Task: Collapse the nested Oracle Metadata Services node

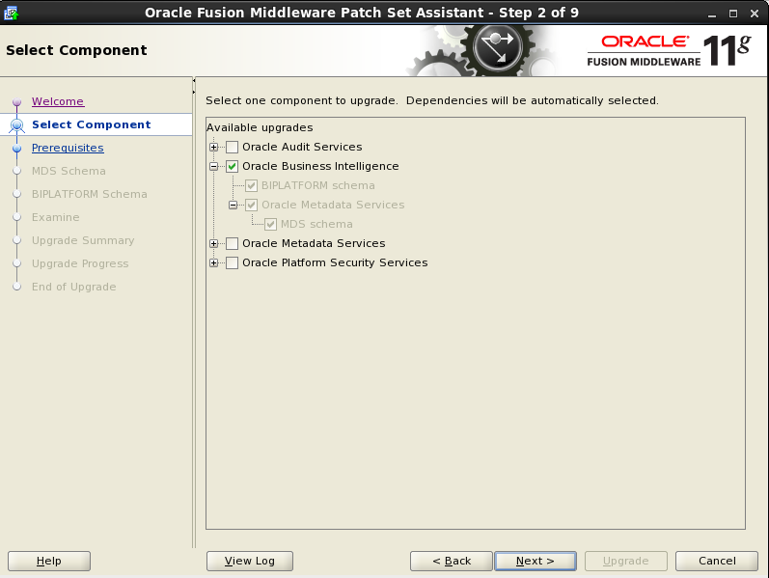Action: click(233, 205)
